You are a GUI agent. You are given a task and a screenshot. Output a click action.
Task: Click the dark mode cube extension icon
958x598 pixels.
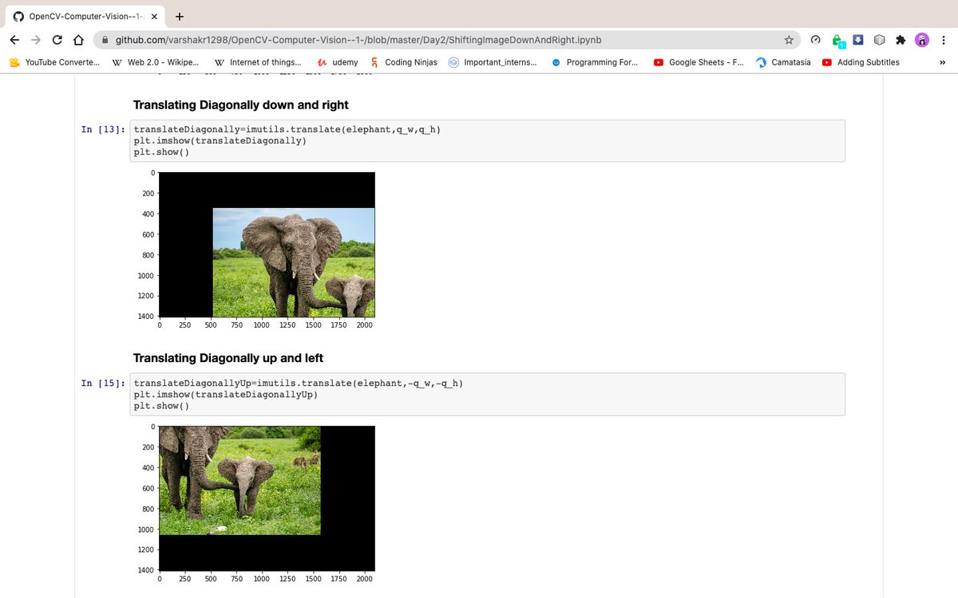pos(880,39)
